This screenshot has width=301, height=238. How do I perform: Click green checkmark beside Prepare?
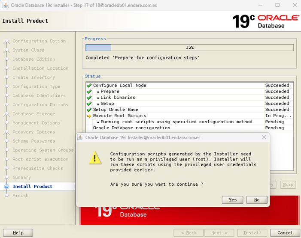tap(89, 92)
